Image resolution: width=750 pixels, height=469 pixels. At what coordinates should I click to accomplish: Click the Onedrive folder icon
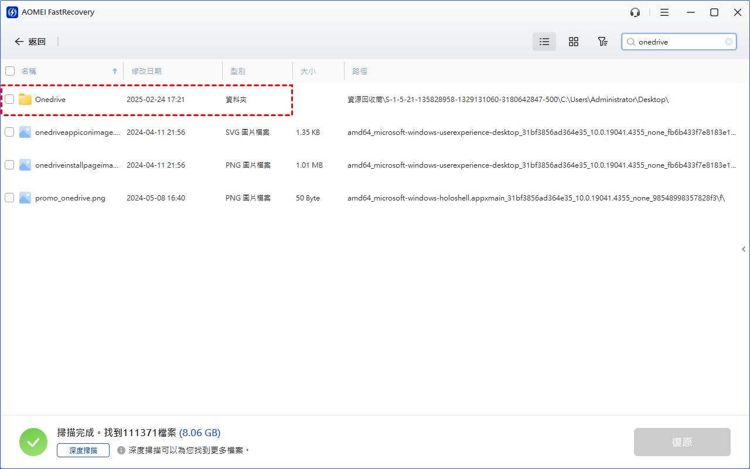pyautogui.click(x=25, y=99)
